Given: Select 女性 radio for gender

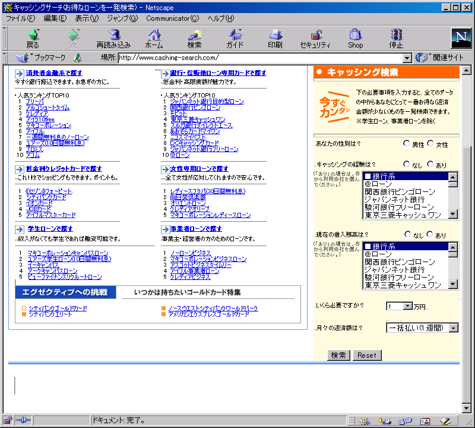Looking at the screenshot, I should (430, 143).
